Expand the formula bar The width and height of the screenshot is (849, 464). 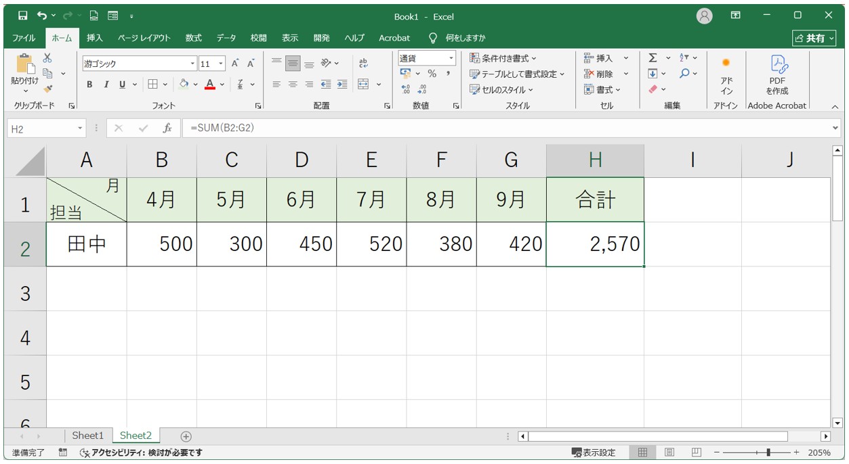(835, 128)
